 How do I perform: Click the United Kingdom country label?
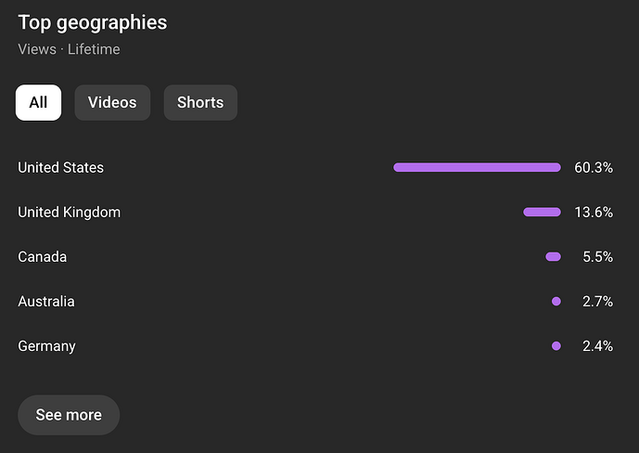coord(70,213)
